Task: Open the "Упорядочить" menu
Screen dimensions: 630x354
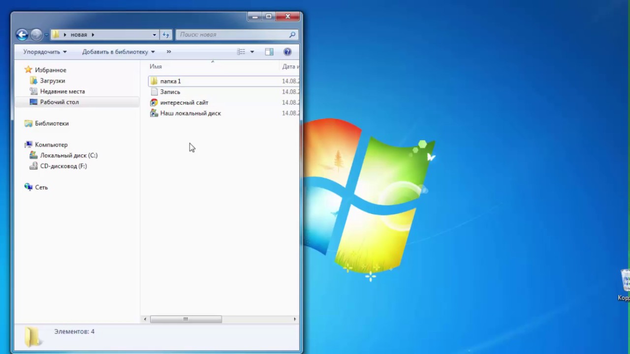Action: click(45, 52)
